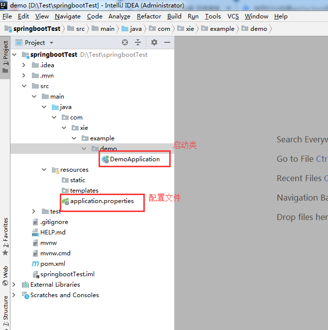The width and height of the screenshot is (328, 330).
Task: Open the Tools menu
Action: [x=213, y=16]
